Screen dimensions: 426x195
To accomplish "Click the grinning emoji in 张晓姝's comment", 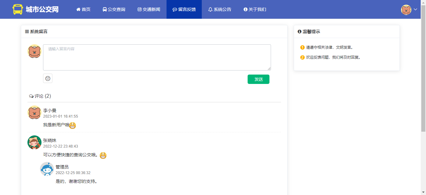I will pos(103,155).
